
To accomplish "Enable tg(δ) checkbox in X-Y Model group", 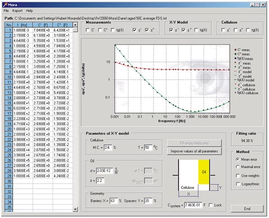I will [x=196, y=30].
